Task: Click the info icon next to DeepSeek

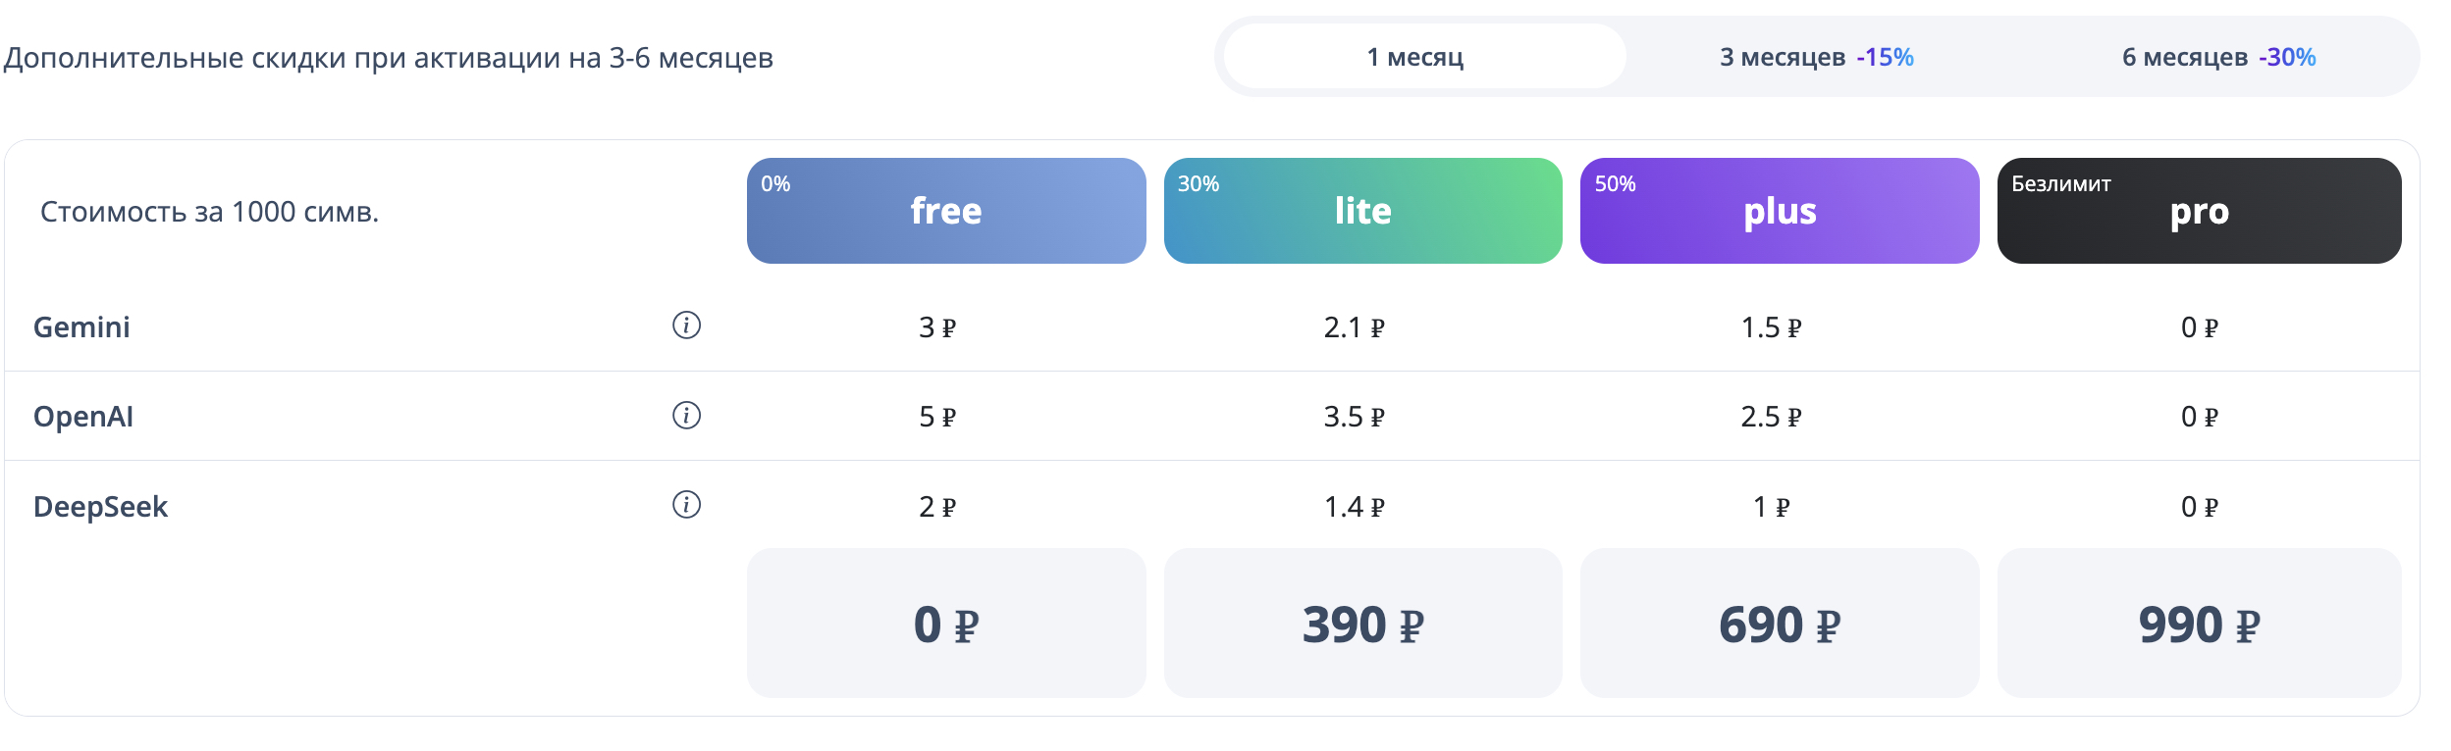Action: pos(686,505)
